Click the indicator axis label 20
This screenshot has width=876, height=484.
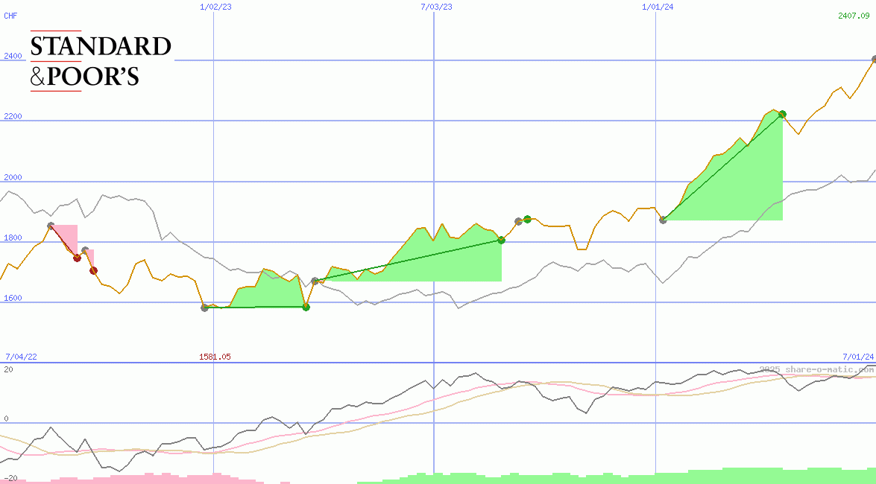click(x=8, y=369)
